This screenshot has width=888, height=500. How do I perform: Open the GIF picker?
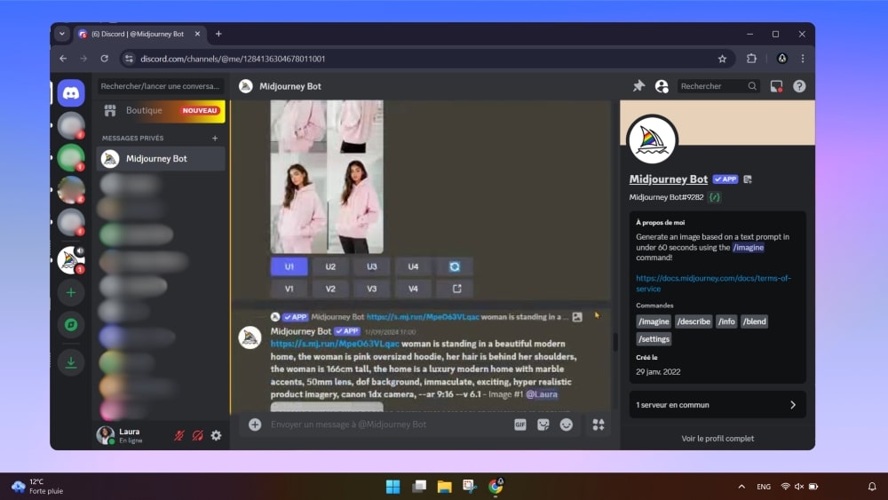click(519, 425)
